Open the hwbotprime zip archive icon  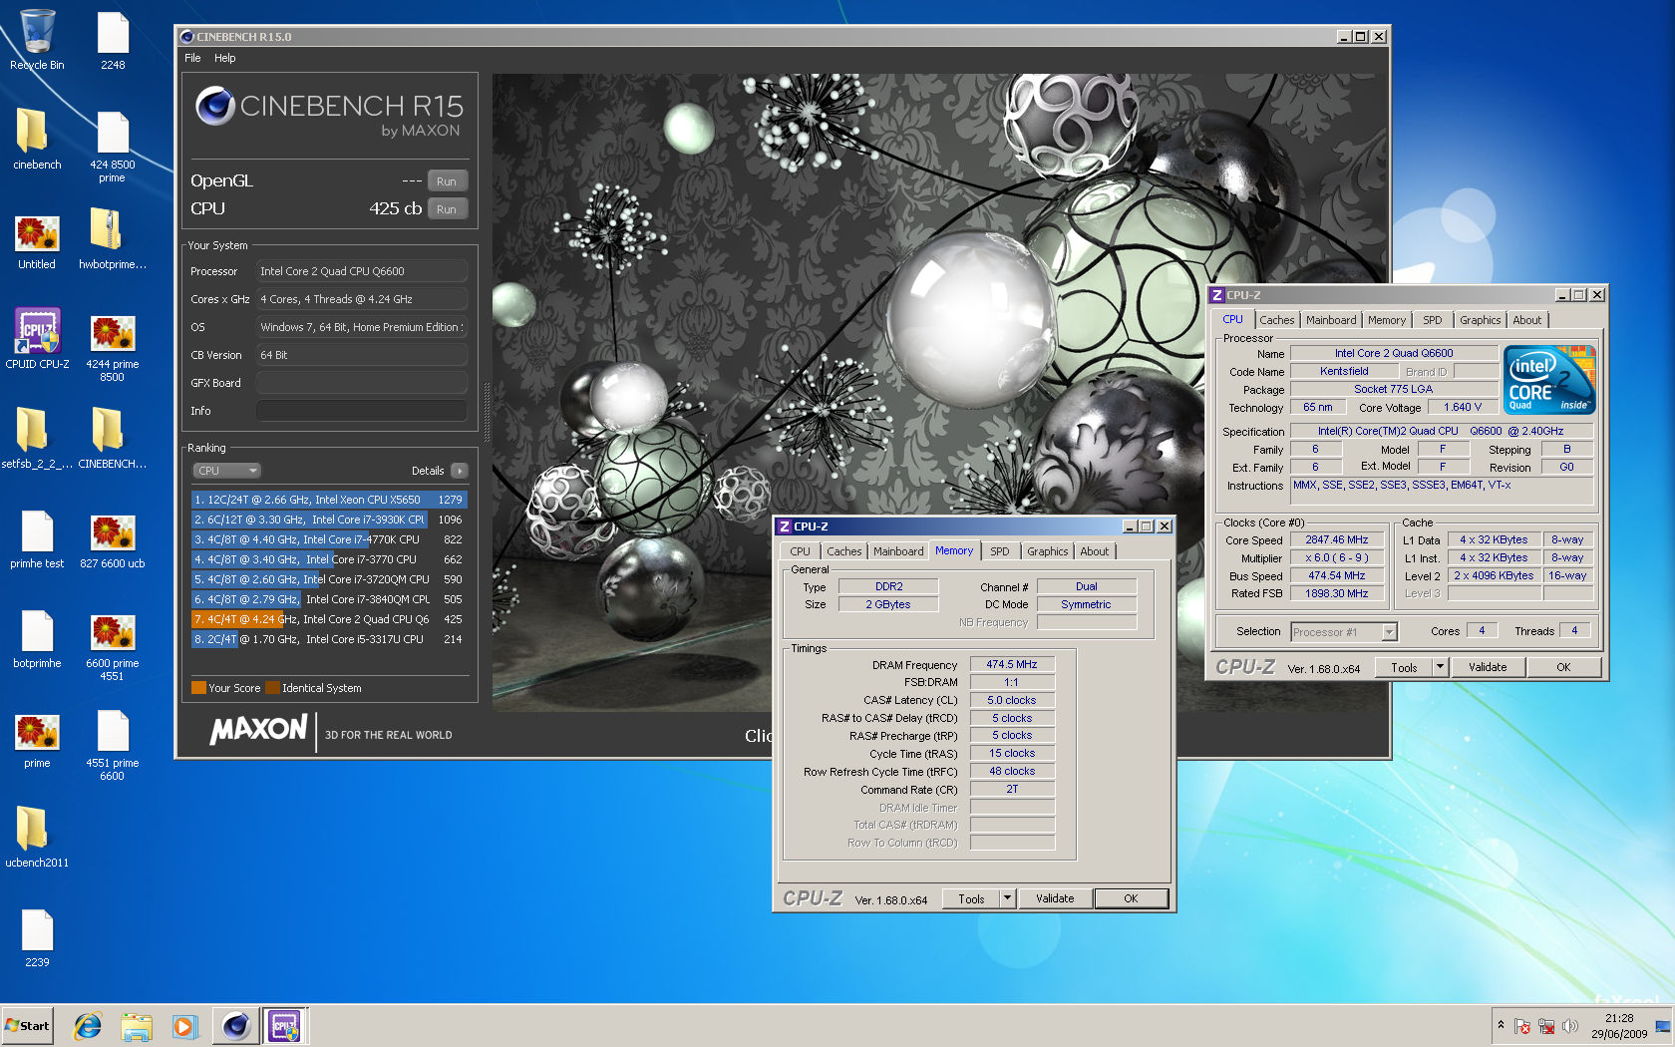(x=113, y=239)
